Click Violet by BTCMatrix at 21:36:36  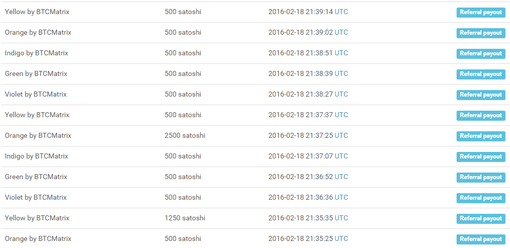point(36,197)
